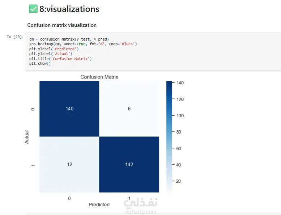
Task: Click the 100 tick label on the colorbar
Action: coord(181,116)
